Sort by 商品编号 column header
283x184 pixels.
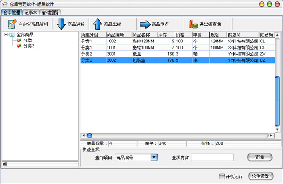119,34
